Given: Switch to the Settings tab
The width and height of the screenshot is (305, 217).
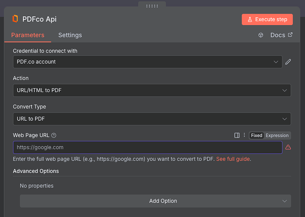Looking at the screenshot, I should click(x=70, y=35).
